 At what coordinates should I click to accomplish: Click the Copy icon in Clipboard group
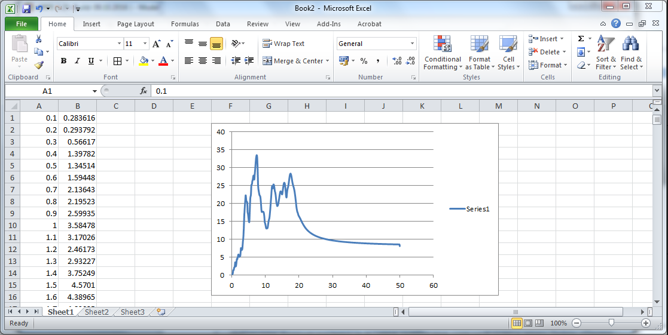[x=39, y=52]
